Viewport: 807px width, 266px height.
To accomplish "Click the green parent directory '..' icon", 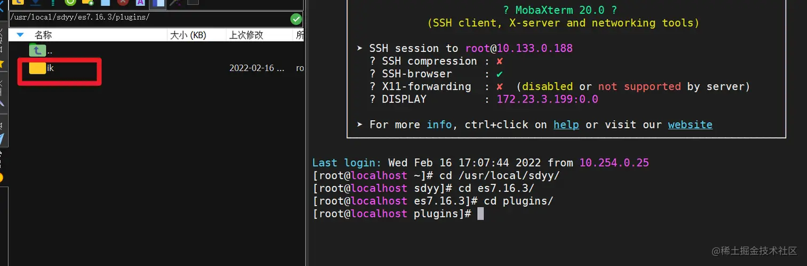I will tap(37, 50).
